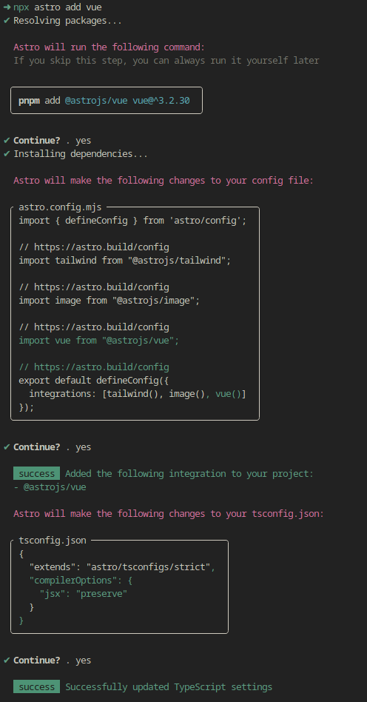The height and width of the screenshot is (702, 367).
Task: Click the integrations array line with vue()
Action: pyautogui.click(x=138, y=394)
